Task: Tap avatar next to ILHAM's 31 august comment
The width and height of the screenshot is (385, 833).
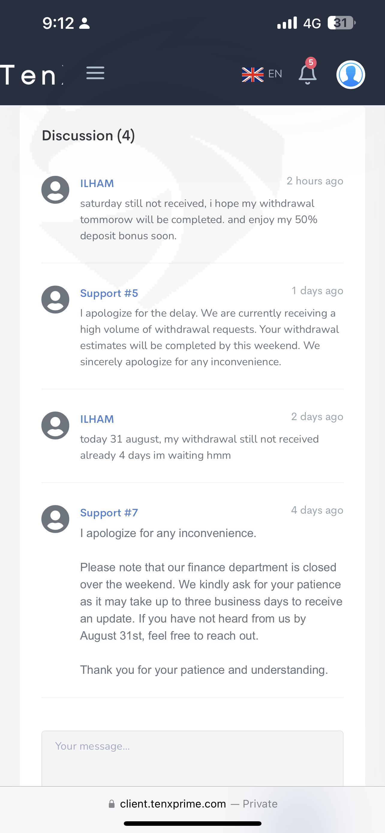Action: [55, 425]
